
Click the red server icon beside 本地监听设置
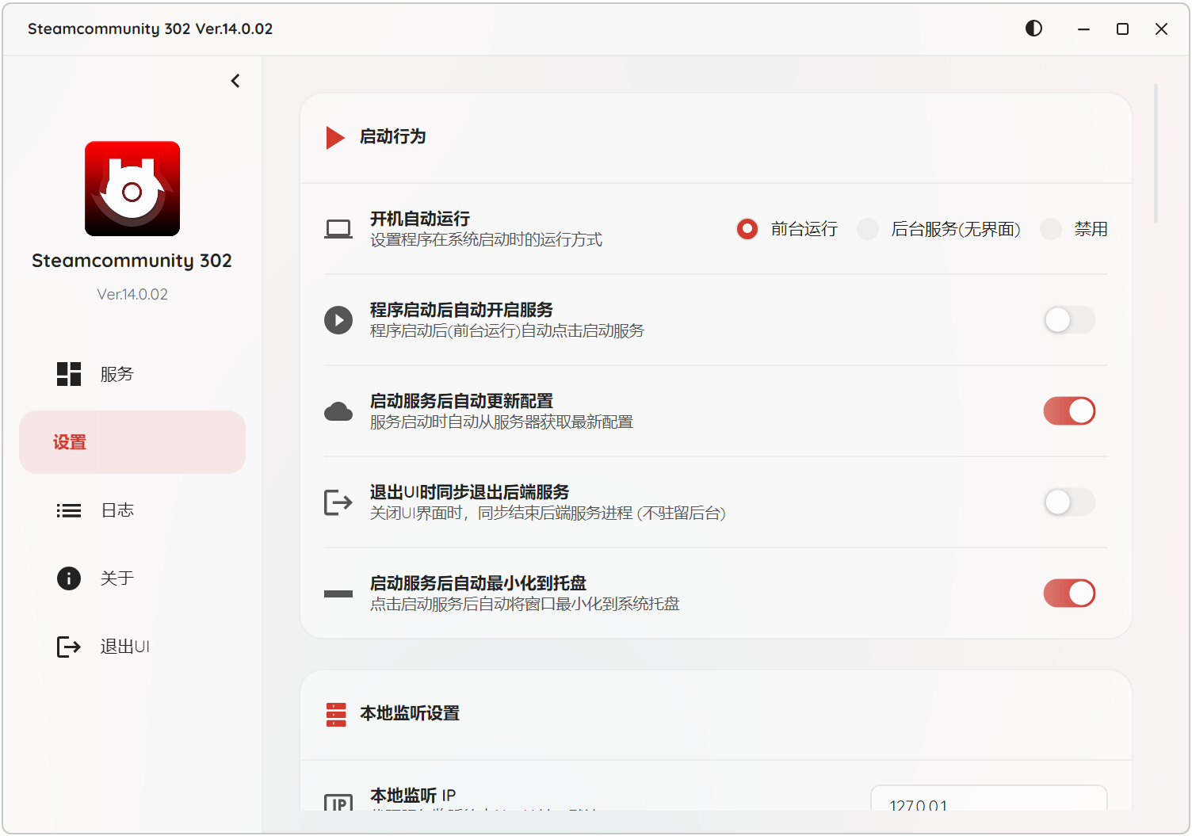[x=336, y=714]
